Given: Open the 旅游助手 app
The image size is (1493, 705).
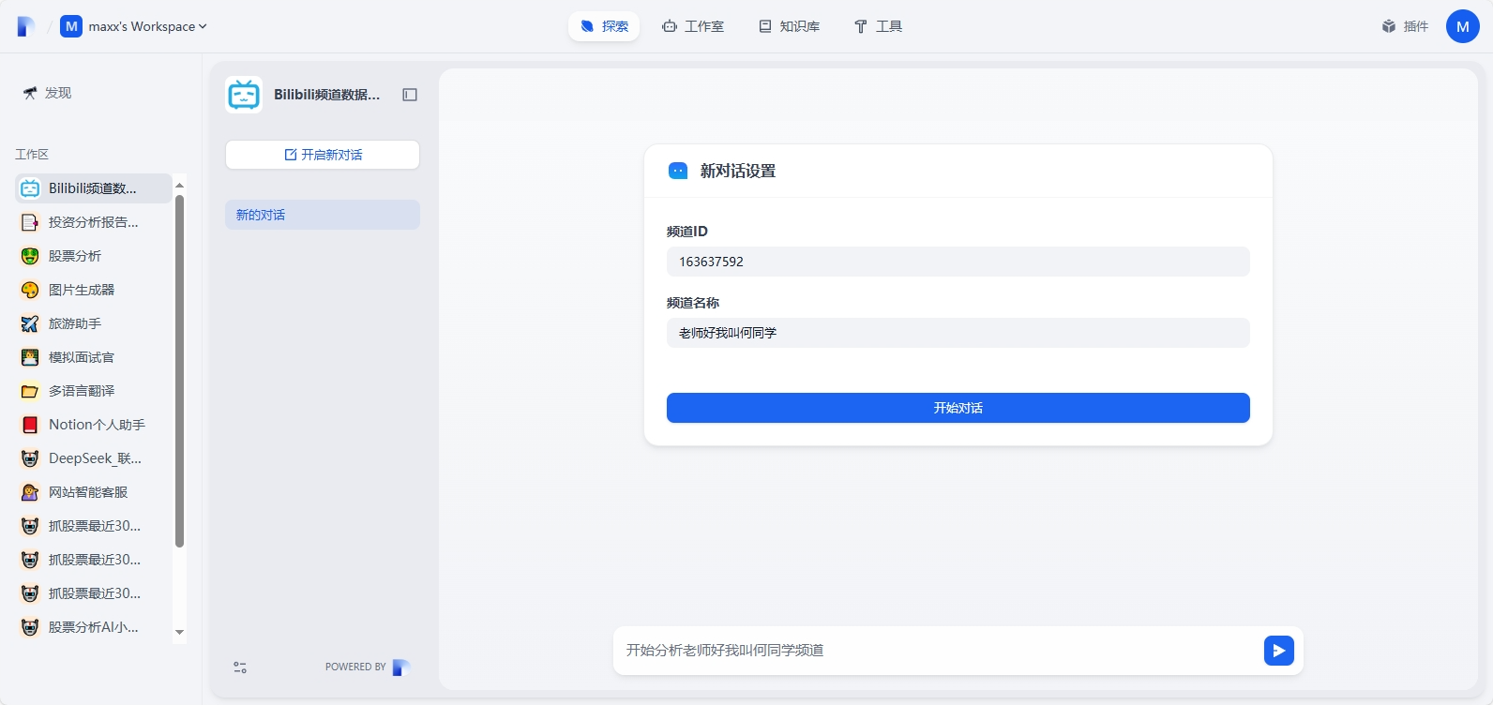Looking at the screenshot, I should tap(94, 323).
